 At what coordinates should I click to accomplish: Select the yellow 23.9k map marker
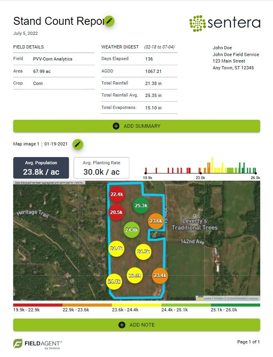[x=134, y=276]
